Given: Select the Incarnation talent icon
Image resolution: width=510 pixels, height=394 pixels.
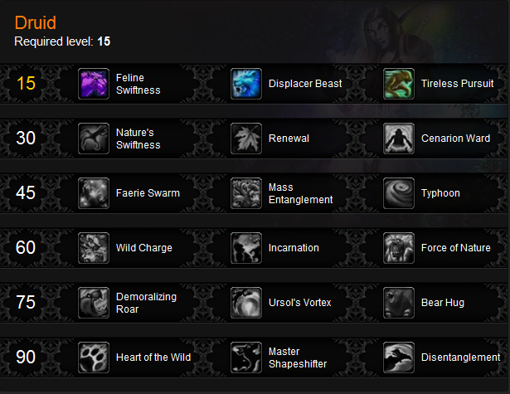Looking at the screenshot, I should tap(246, 248).
